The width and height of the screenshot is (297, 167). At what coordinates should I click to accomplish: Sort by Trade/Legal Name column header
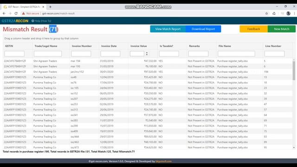(46, 46)
